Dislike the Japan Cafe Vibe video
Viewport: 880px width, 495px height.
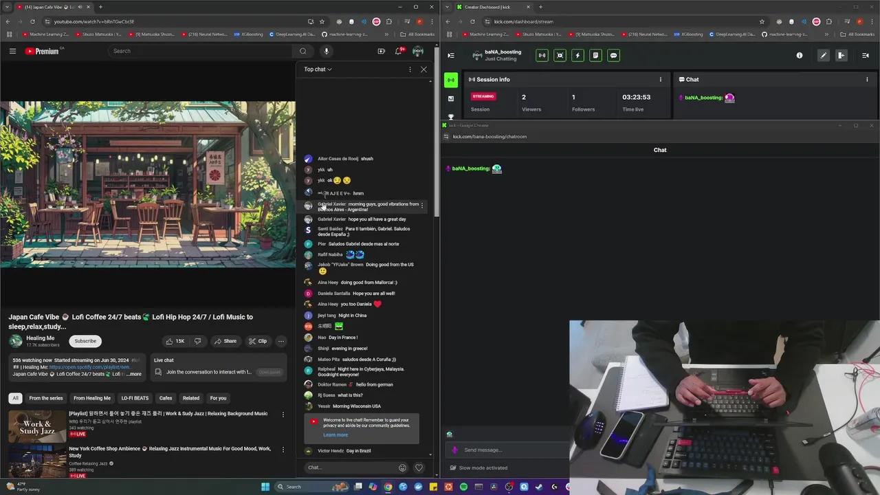coord(198,341)
